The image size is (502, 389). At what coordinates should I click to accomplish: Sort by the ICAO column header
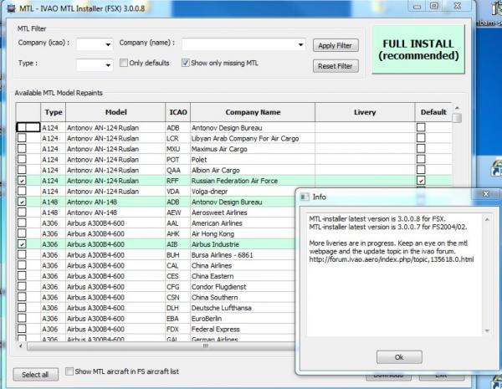tap(178, 112)
